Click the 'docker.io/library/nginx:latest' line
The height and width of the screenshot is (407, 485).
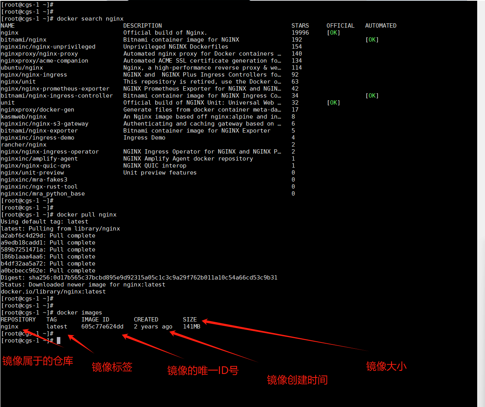[x=53, y=292]
